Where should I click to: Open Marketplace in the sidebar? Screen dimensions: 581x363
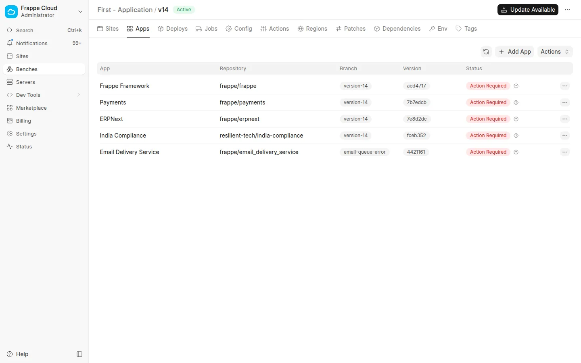click(x=44, y=108)
